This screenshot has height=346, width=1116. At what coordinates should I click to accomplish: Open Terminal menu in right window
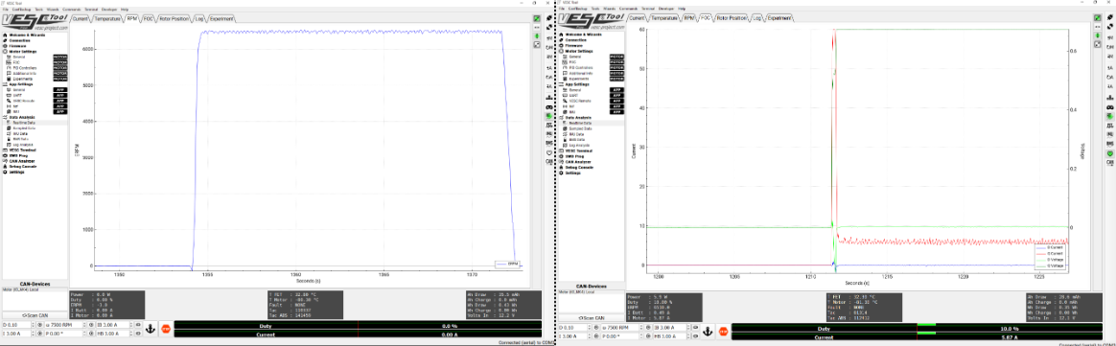[x=648, y=9]
